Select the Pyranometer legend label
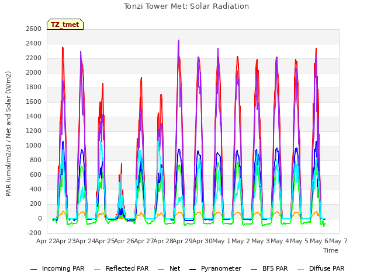Viewport: 374px width, 280px height. click(221, 268)
